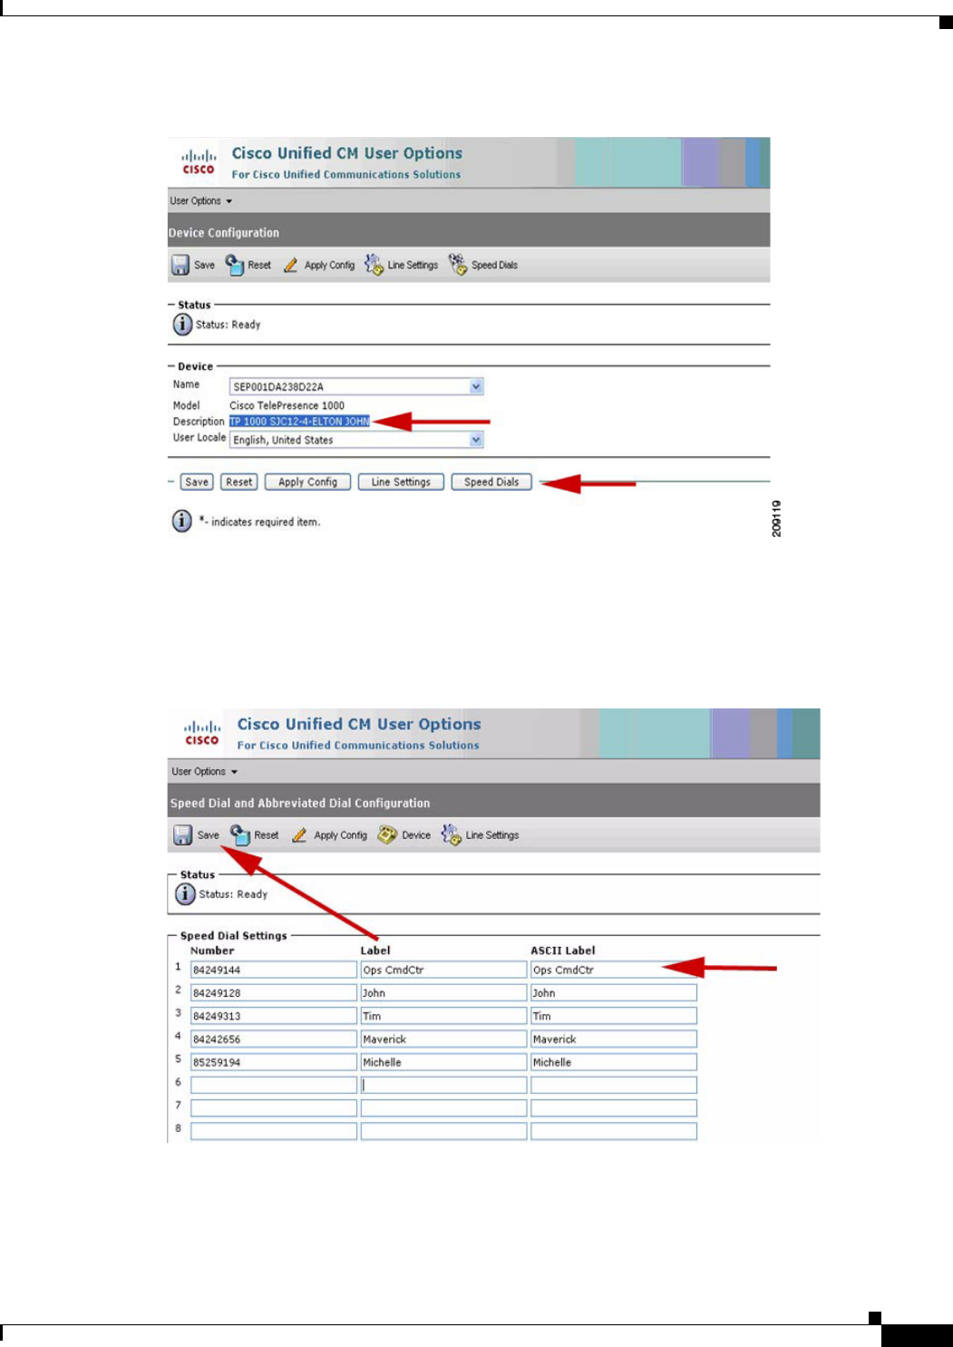Click the Reset icon in the Device Configuration toolbar
This screenshot has height=1347, width=953.
[x=235, y=265]
